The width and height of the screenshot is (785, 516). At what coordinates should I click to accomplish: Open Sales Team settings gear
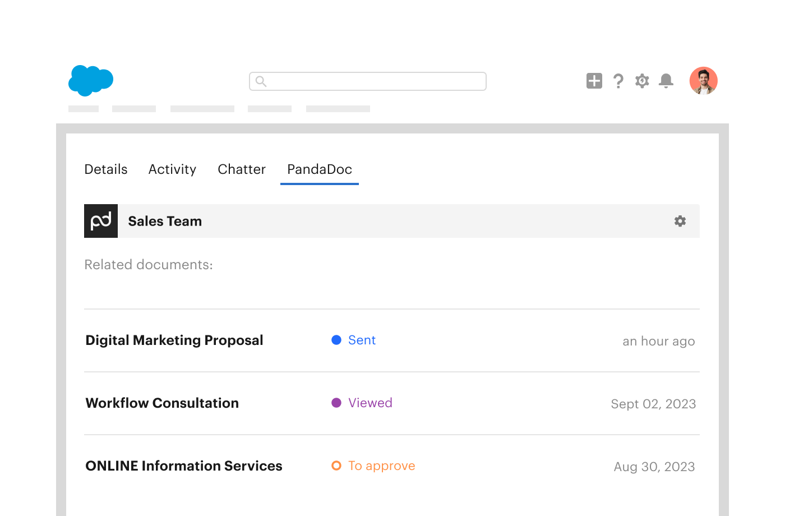coord(680,221)
